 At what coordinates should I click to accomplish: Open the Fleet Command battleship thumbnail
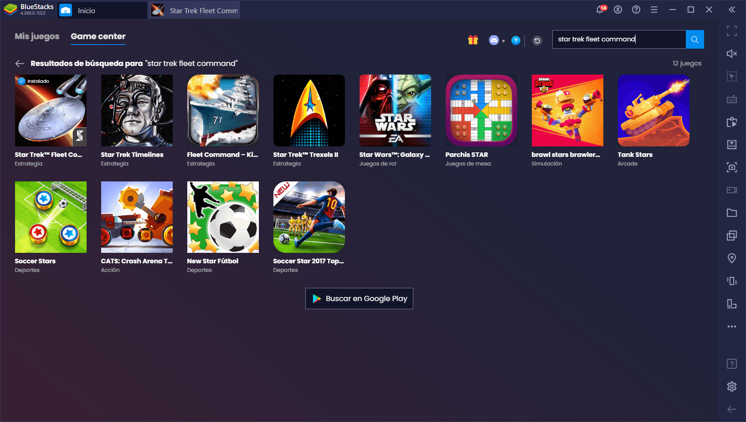tap(223, 111)
